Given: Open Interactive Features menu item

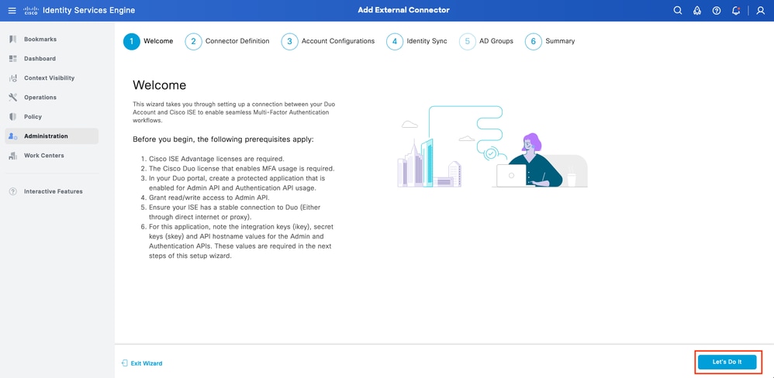Looking at the screenshot, I should 52,191.
